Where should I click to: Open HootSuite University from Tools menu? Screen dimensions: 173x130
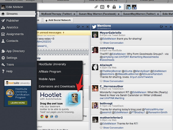pyautogui.click(x=60, y=64)
